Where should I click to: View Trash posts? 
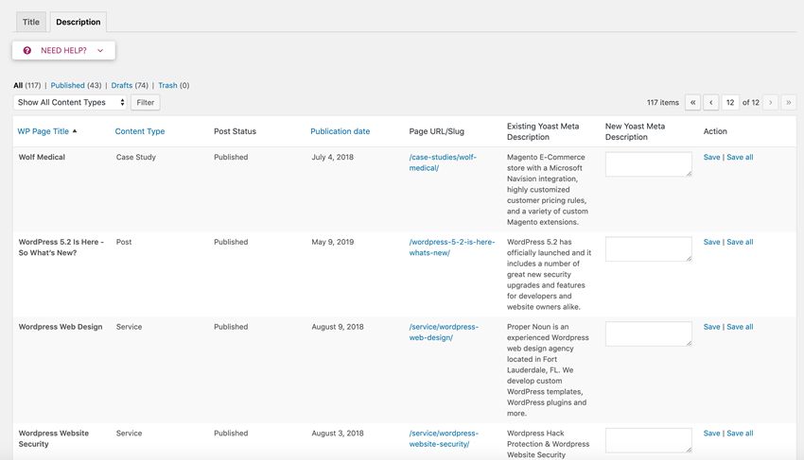coord(167,86)
